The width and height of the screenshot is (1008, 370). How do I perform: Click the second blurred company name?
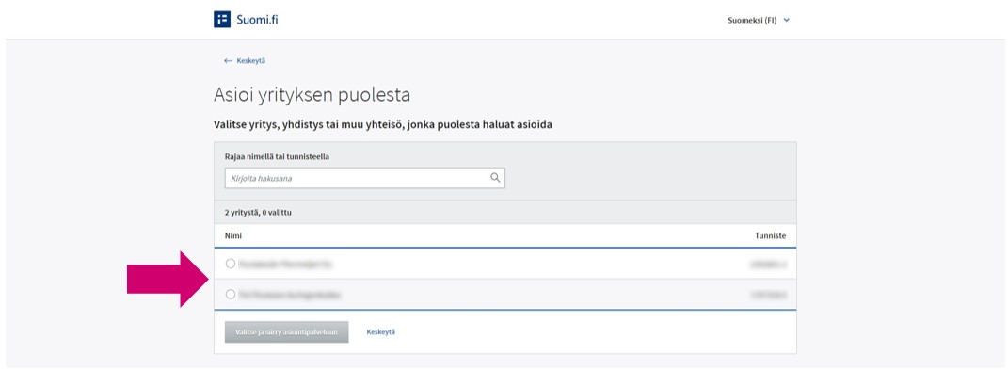pos(289,295)
